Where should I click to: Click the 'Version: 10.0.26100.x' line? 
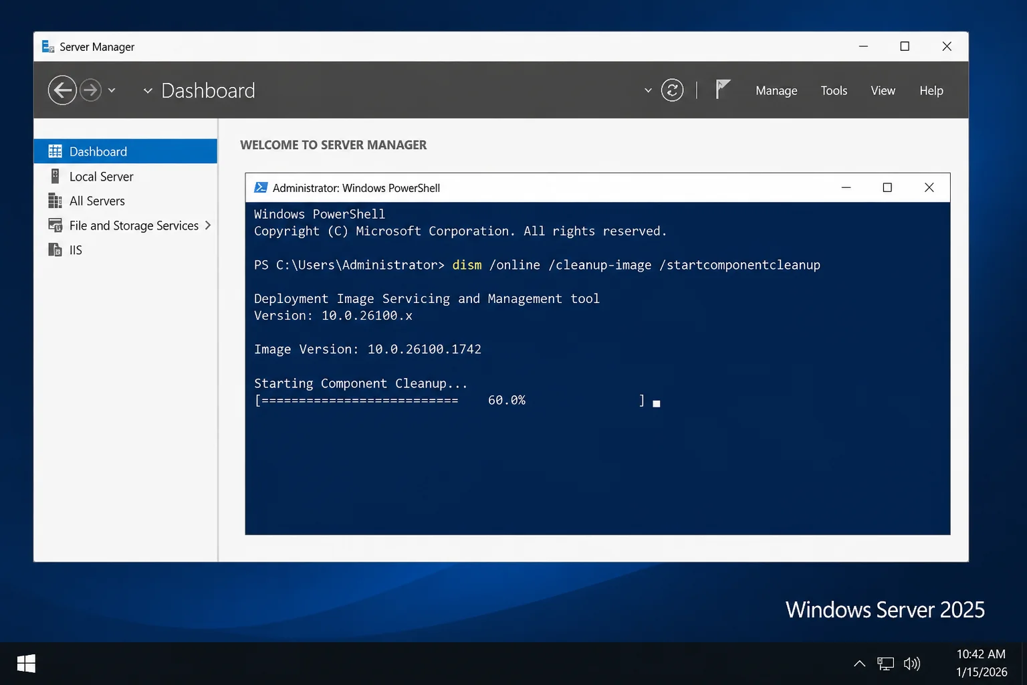333,315
